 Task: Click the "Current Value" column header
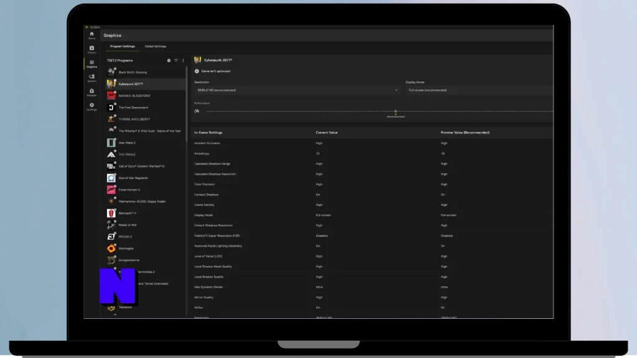[327, 133]
